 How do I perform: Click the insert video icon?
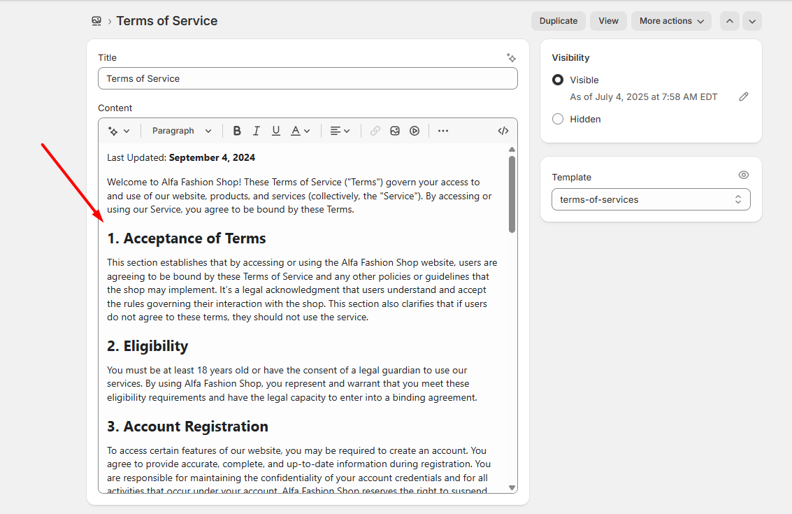pos(415,131)
